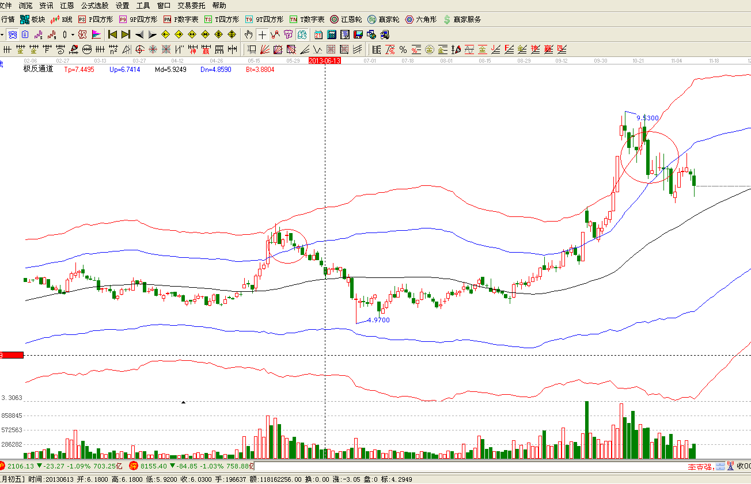
Task: Toggle the crosshair cursor tool
Action: point(262,35)
